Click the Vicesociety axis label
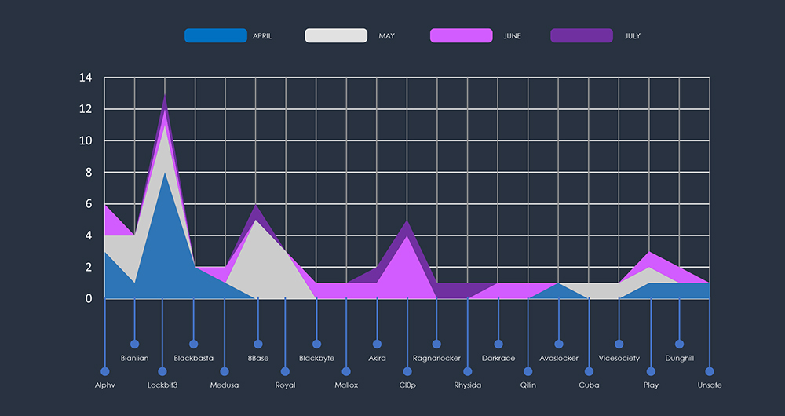 pyautogui.click(x=619, y=359)
